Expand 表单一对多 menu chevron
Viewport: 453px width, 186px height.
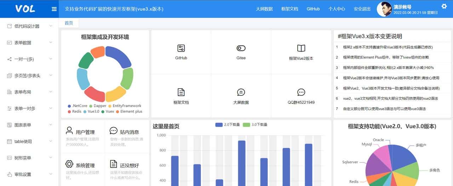(x=51, y=109)
